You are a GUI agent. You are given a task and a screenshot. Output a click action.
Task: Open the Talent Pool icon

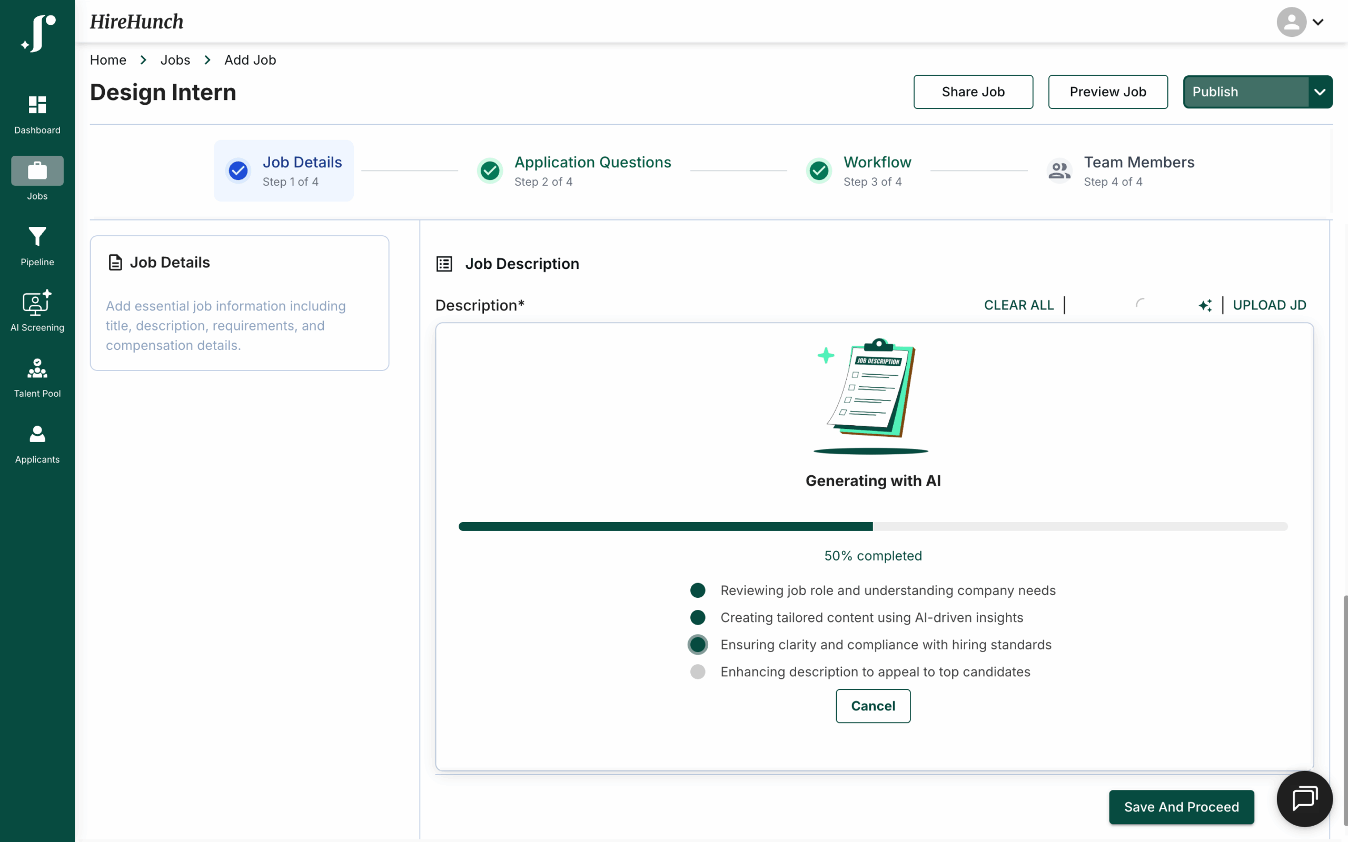(37, 369)
